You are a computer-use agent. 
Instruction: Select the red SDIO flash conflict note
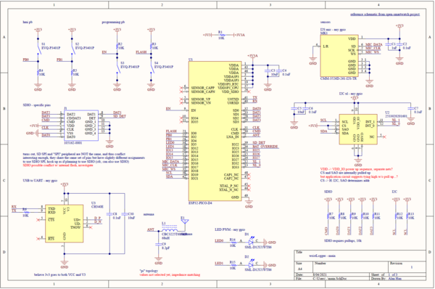pos(58,166)
